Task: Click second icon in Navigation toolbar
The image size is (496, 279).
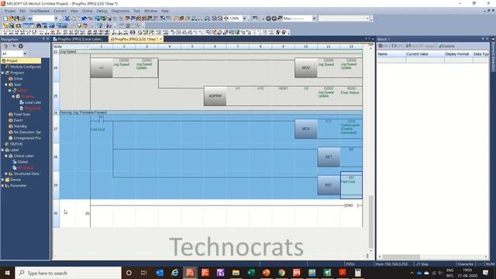Action: coord(14,46)
